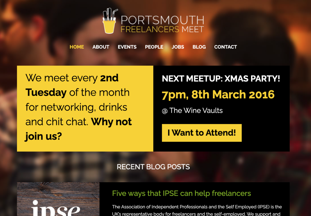Go to the Home nav item
311x216 pixels.
(x=77, y=47)
